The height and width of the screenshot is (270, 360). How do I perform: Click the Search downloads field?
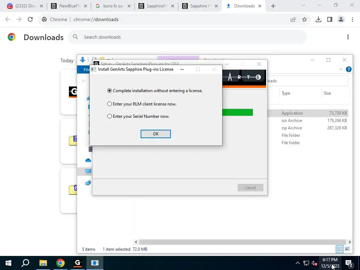tap(187, 37)
